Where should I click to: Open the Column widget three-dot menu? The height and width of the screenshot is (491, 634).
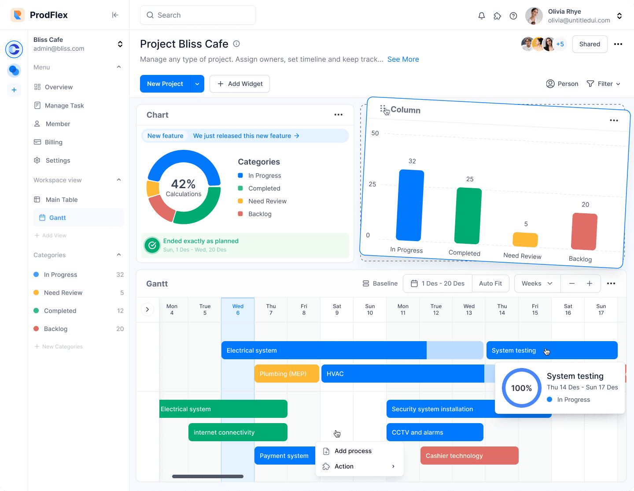(614, 120)
